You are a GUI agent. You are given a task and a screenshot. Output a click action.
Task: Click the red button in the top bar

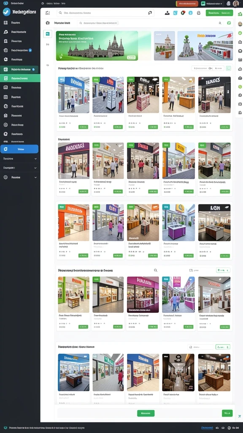click(187, 3)
